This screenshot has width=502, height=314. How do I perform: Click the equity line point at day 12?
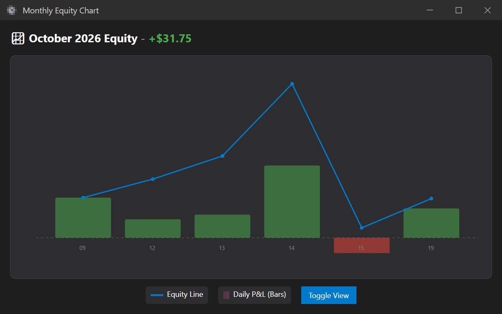pyautogui.click(x=153, y=179)
